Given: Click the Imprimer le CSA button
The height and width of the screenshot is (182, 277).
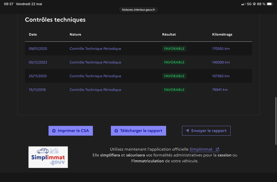Looking at the screenshot, I should pyautogui.click(x=71, y=131).
